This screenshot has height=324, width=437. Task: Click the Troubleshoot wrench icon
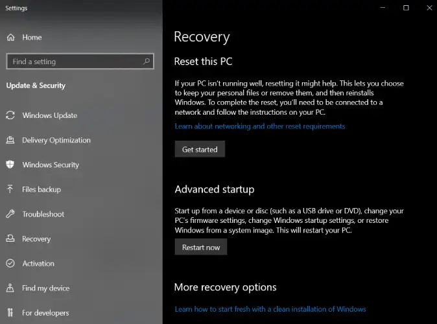10,214
